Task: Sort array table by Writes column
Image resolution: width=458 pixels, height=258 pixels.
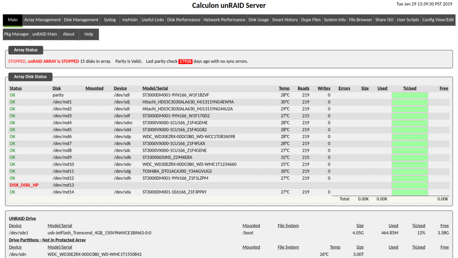Action: coord(324,88)
